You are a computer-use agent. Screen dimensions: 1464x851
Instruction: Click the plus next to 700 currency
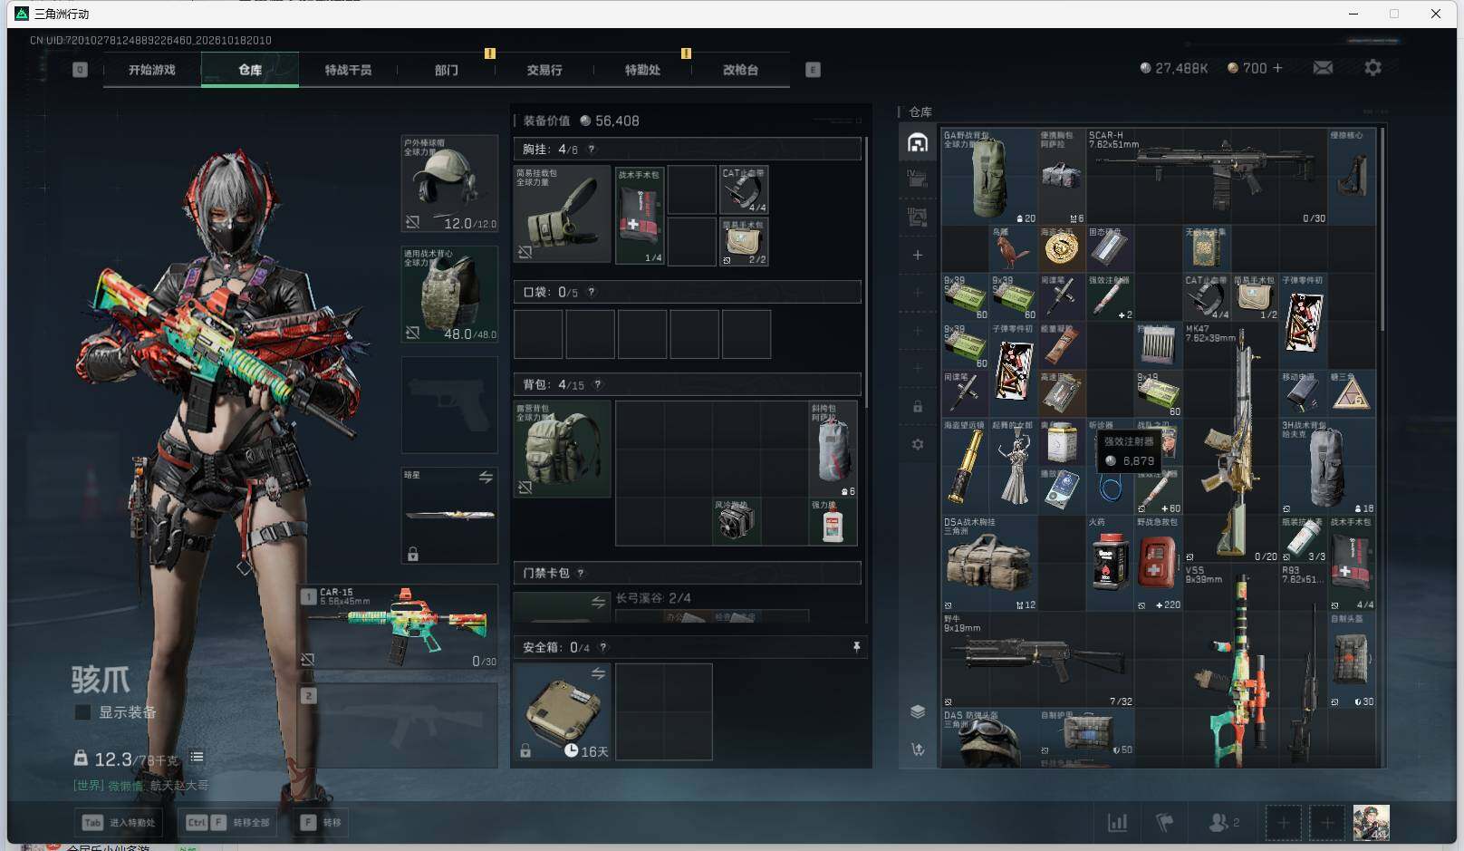[x=1277, y=68]
